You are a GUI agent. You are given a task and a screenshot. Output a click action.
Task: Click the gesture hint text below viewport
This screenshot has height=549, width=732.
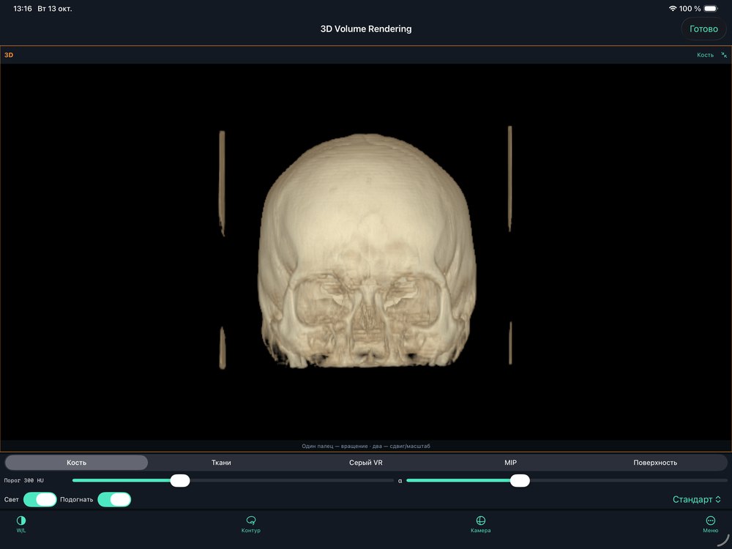366,446
